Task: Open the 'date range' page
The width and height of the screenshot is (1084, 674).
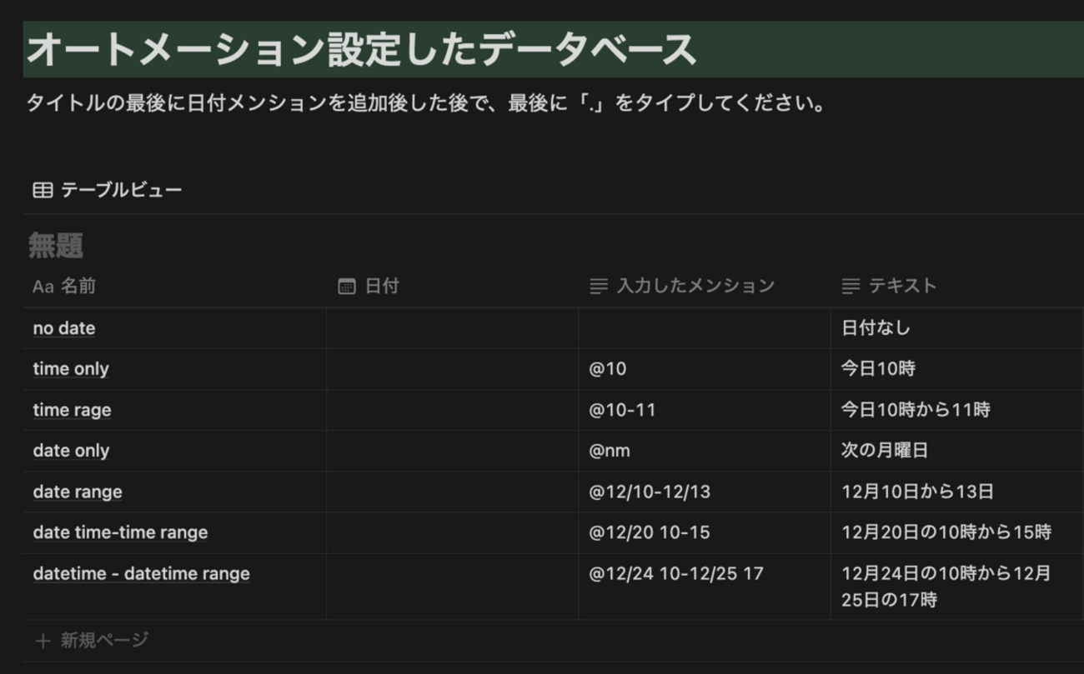Action: [78, 492]
